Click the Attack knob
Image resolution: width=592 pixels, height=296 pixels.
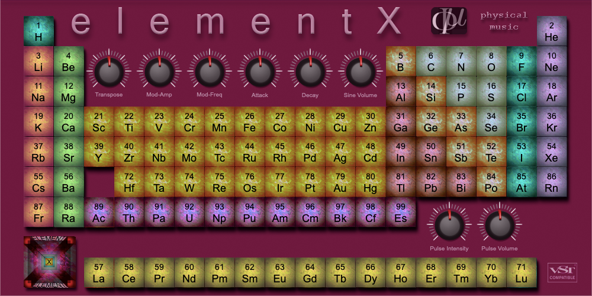point(260,71)
